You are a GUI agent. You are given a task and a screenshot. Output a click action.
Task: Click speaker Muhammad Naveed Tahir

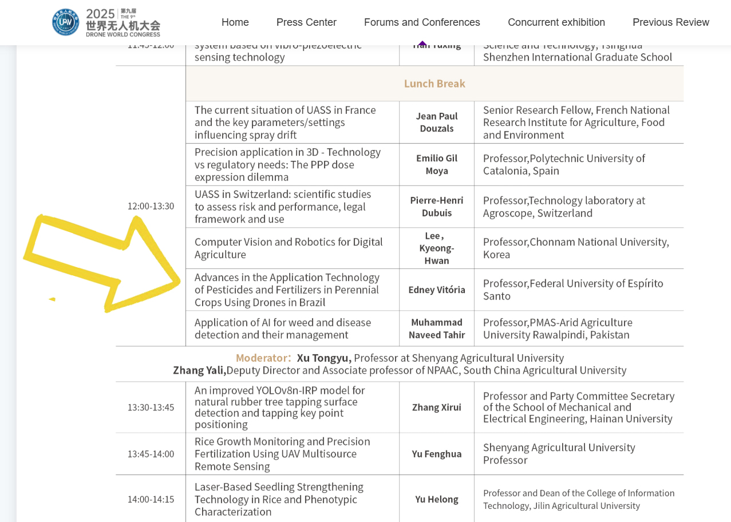click(436, 329)
